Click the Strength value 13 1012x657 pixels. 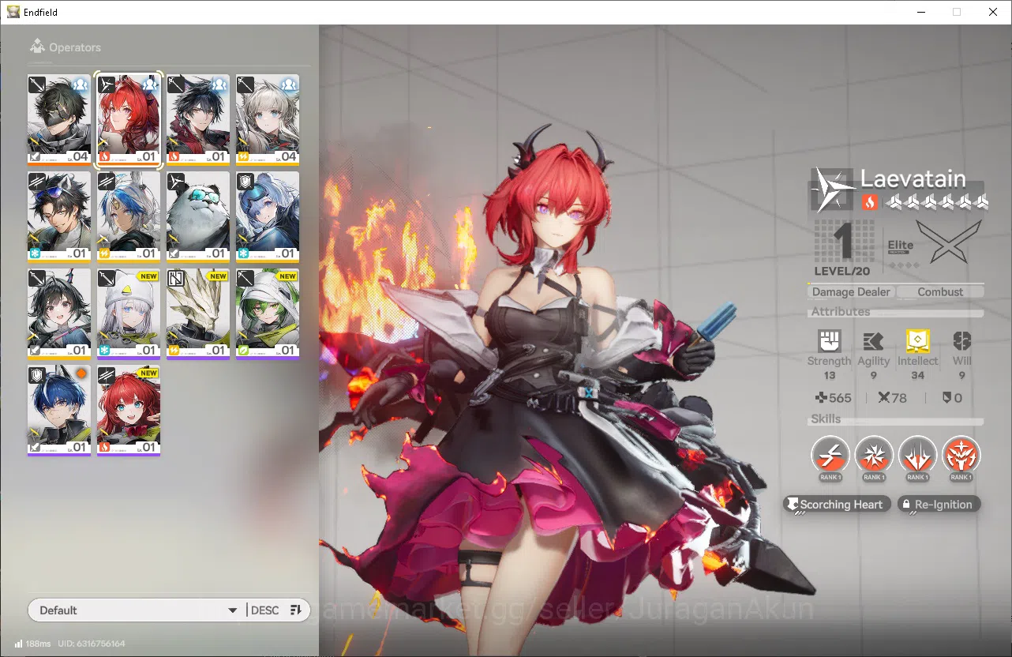pos(829,376)
